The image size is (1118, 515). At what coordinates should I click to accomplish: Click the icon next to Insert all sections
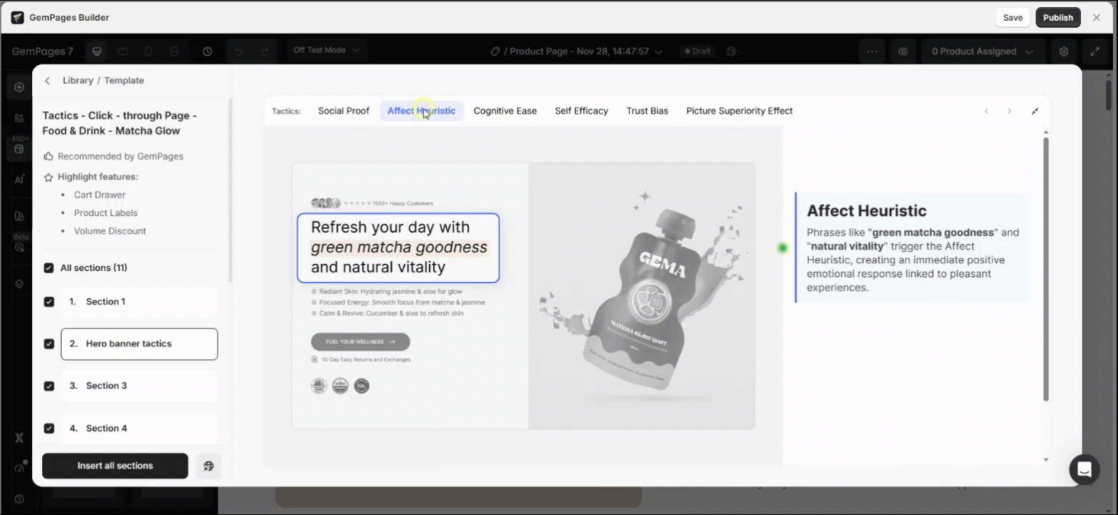208,466
